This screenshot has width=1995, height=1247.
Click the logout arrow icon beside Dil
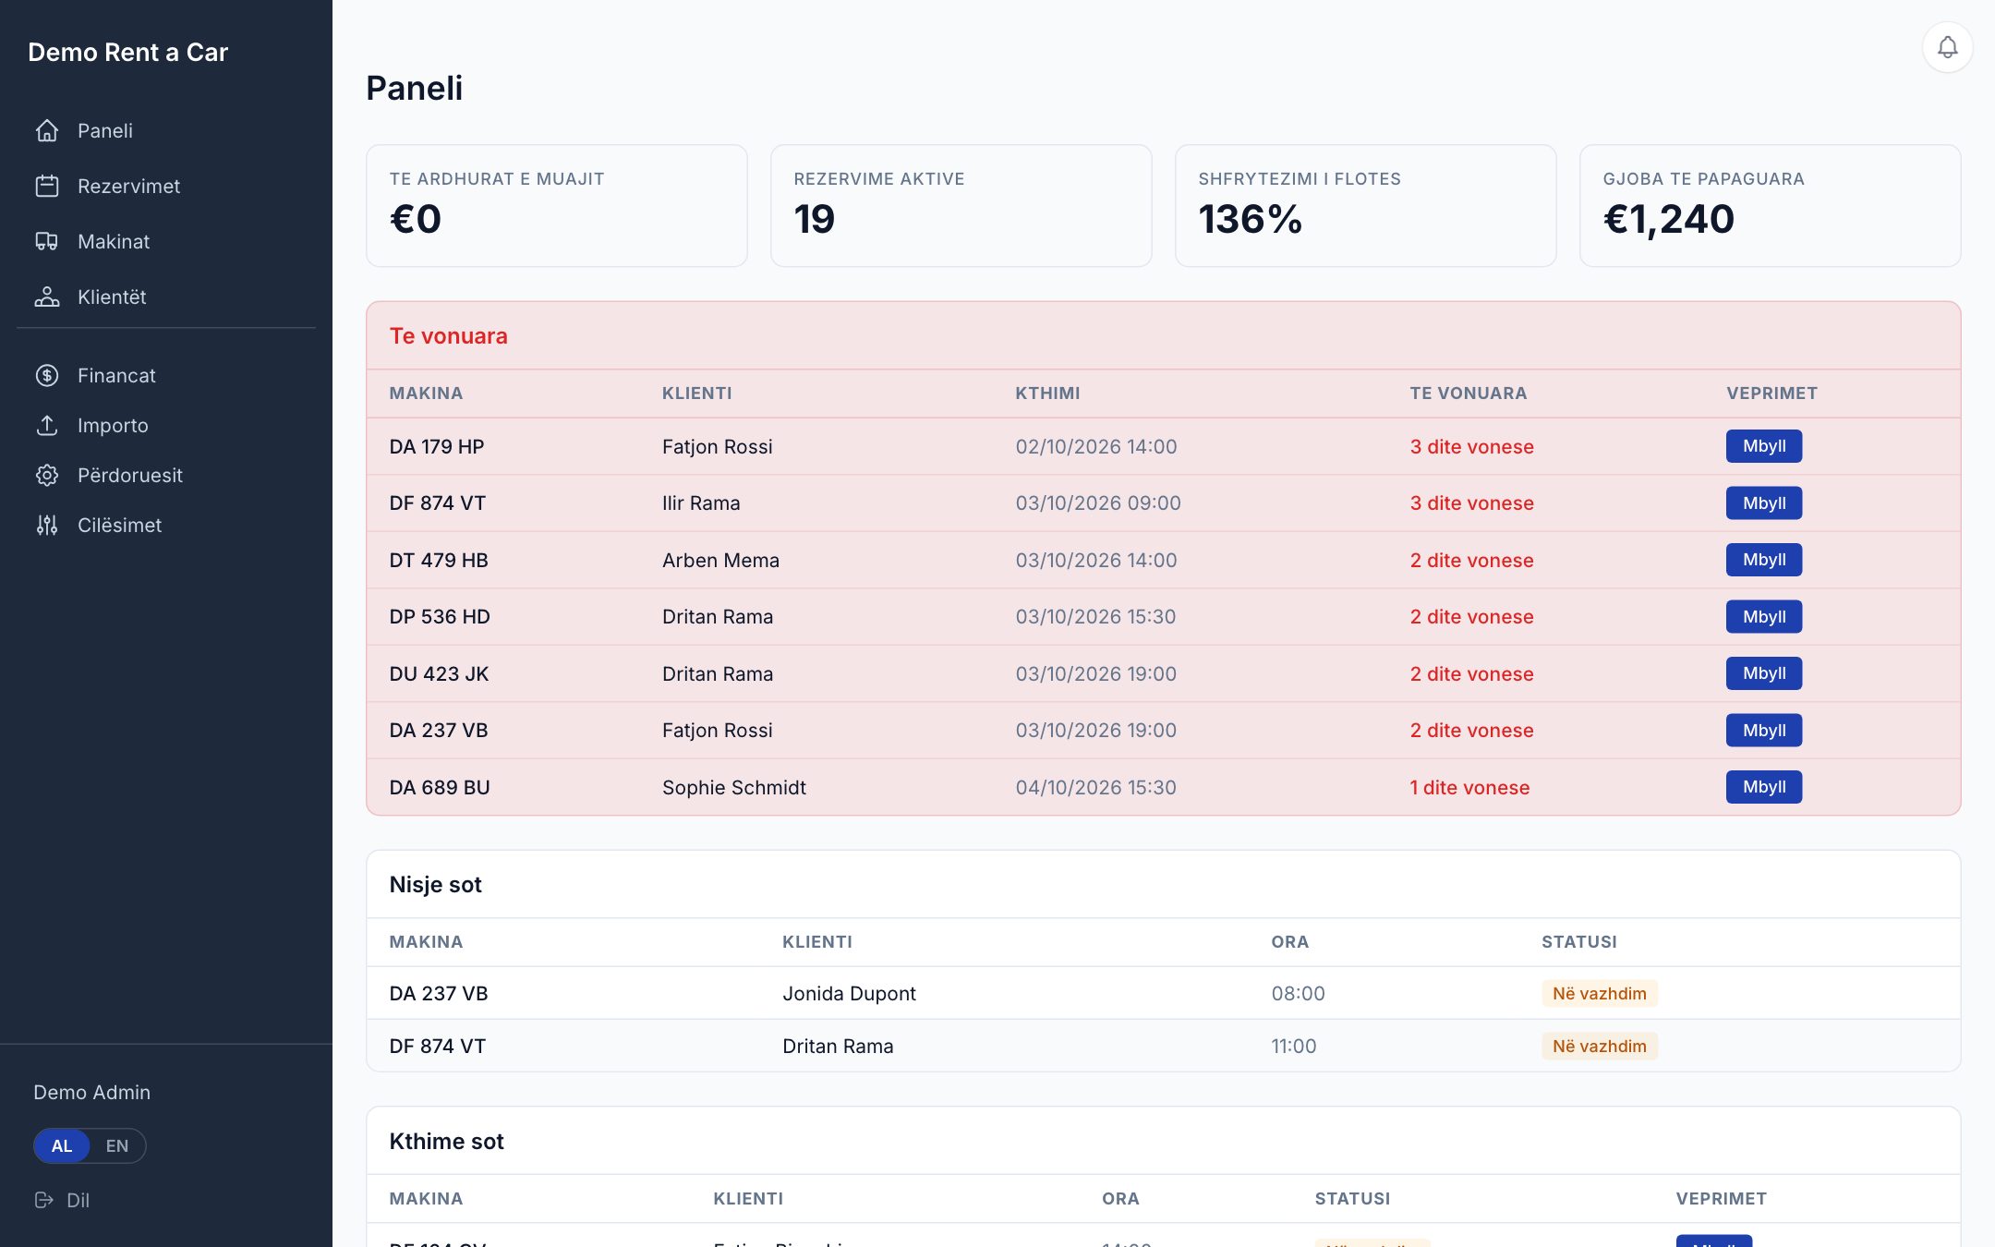[x=43, y=1200]
